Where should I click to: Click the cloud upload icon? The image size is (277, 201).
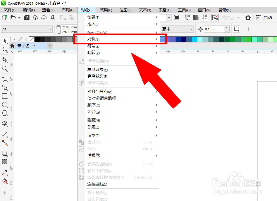coord(44,18)
